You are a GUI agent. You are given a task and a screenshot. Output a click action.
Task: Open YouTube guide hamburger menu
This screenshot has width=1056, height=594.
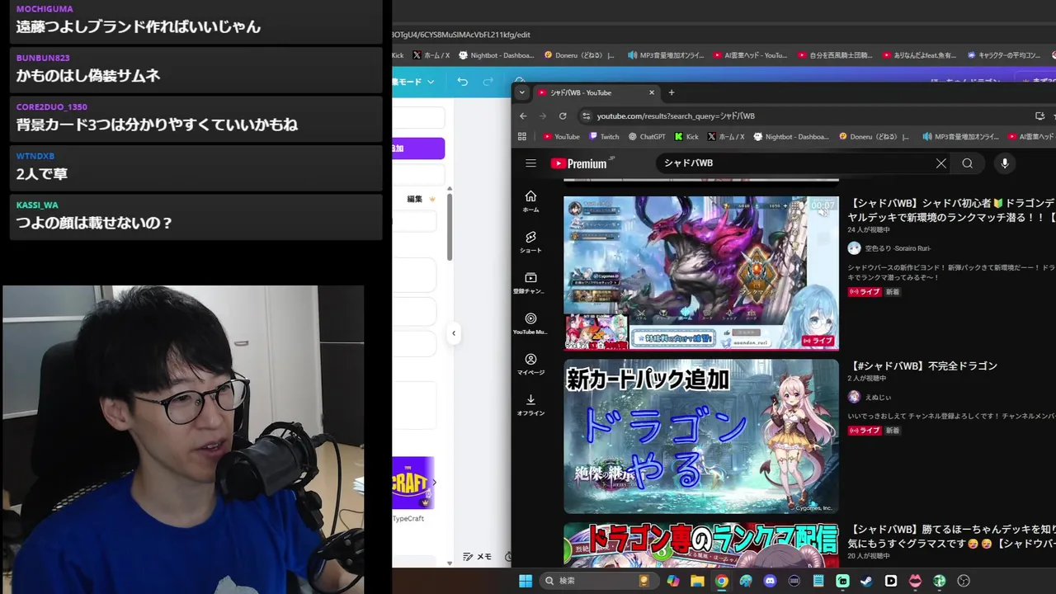[x=530, y=163]
